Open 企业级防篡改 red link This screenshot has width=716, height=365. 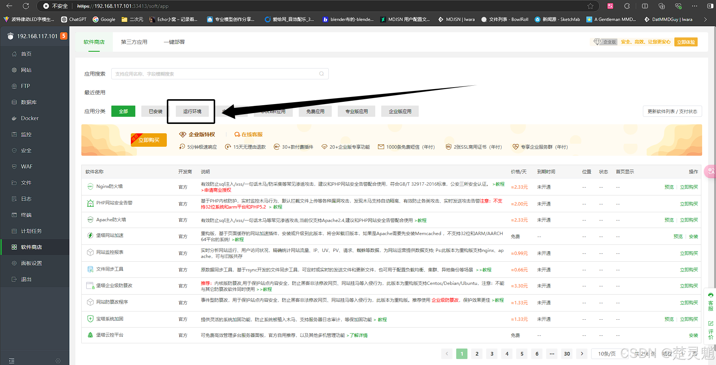point(445,300)
